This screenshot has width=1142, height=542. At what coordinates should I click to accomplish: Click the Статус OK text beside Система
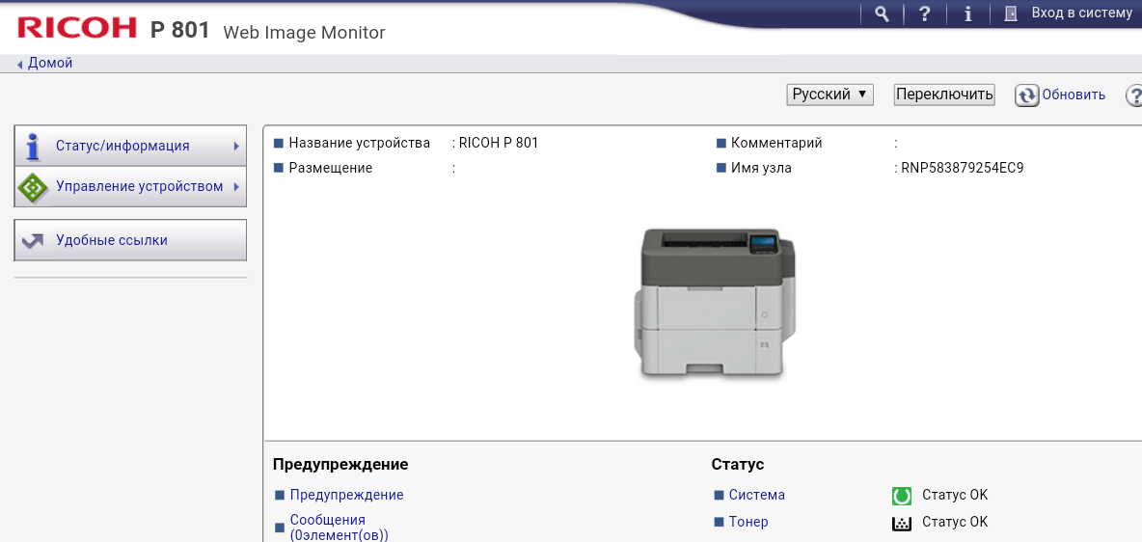pyautogui.click(x=955, y=495)
